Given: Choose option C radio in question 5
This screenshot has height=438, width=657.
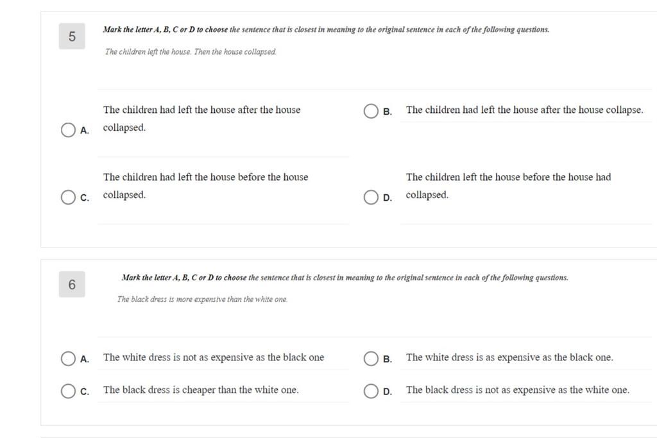Looking at the screenshot, I should coord(68,197).
